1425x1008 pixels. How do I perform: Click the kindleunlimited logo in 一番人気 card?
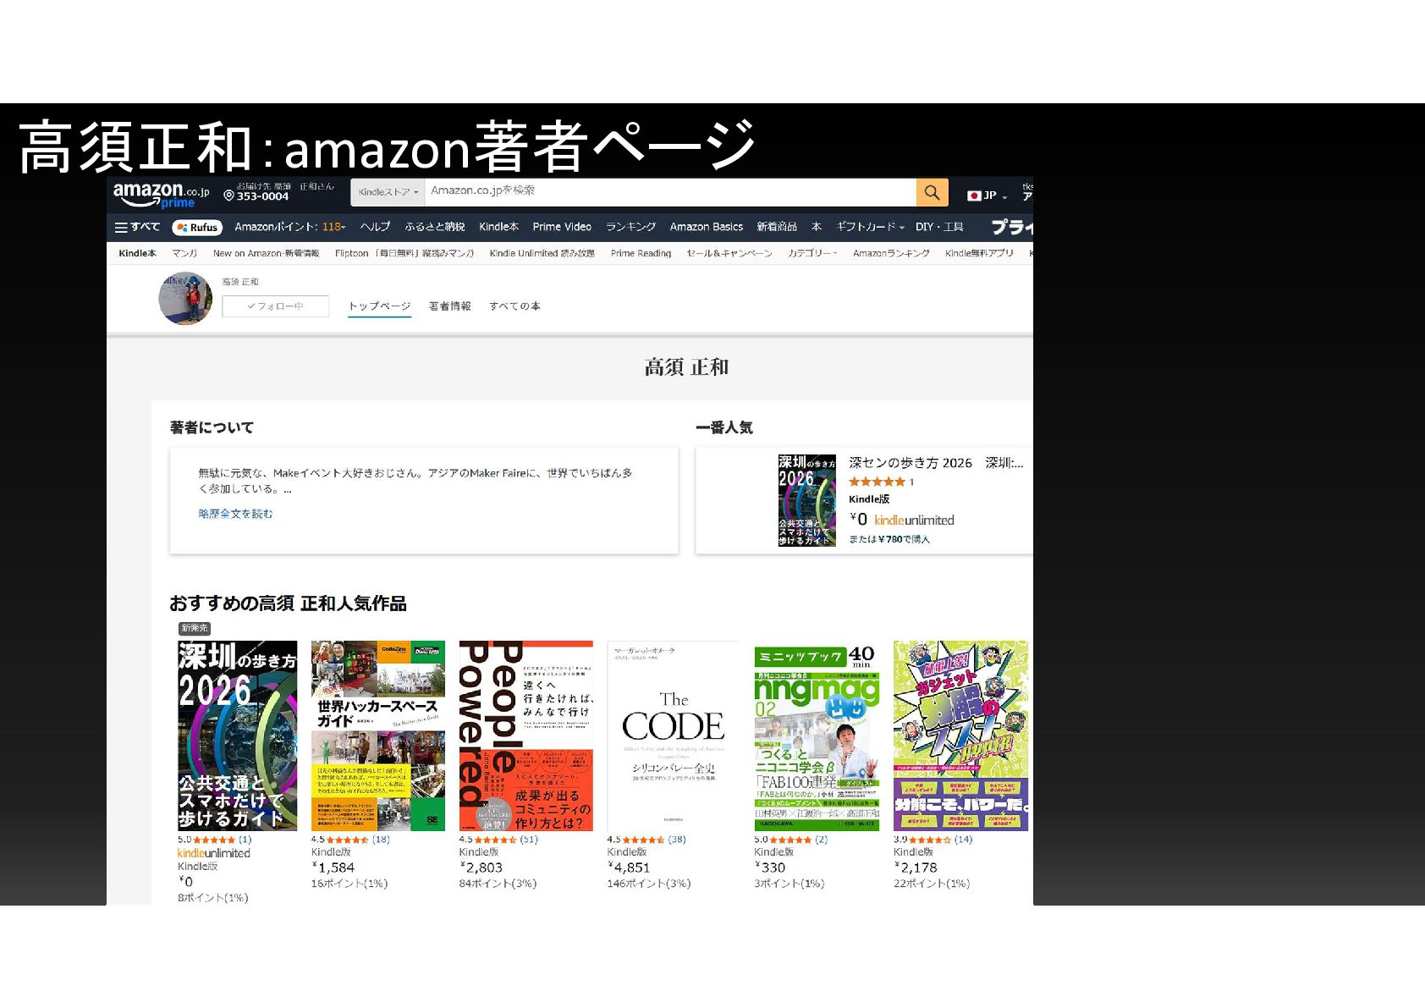(914, 520)
